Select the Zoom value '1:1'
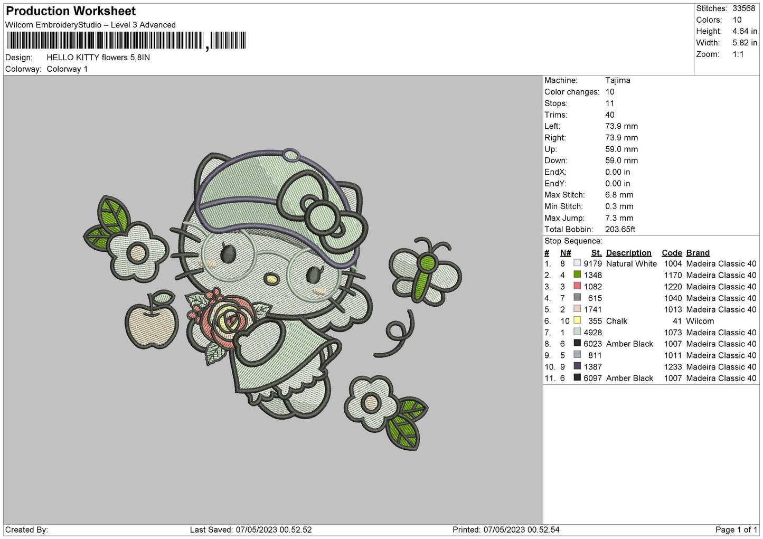Viewport: 763px width, 539px height. (738, 54)
